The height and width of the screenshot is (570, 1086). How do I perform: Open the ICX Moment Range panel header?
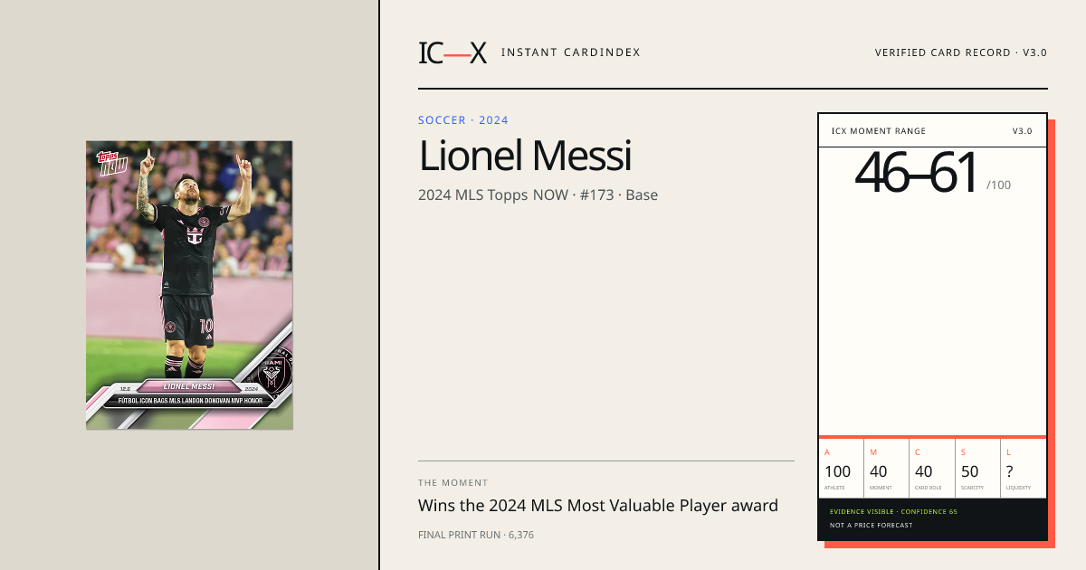932,131
